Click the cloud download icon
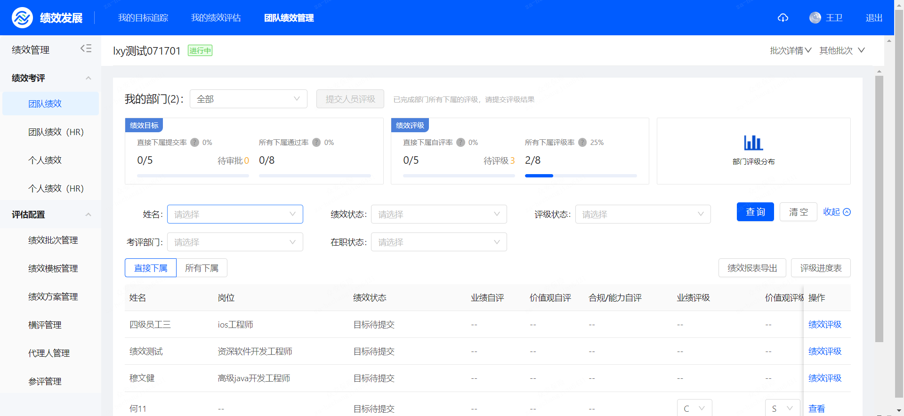904x416 pixels. [x=783, y=18]
